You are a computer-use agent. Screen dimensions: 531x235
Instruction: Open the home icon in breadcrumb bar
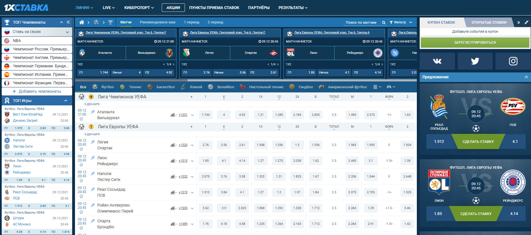click(82, 22)
